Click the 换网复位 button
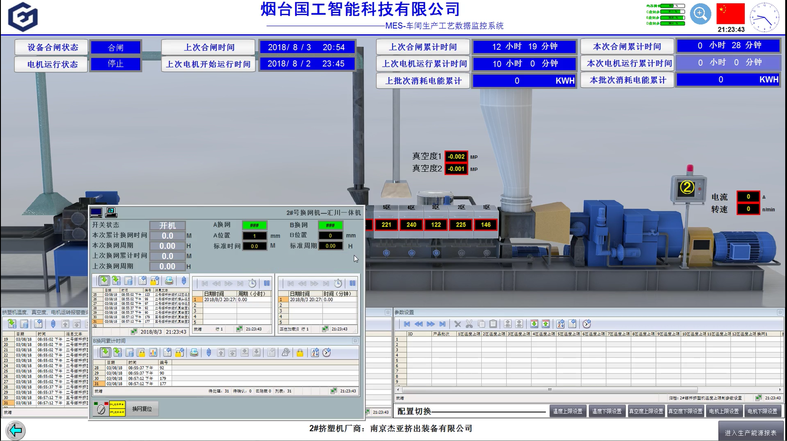 point(142,409)
